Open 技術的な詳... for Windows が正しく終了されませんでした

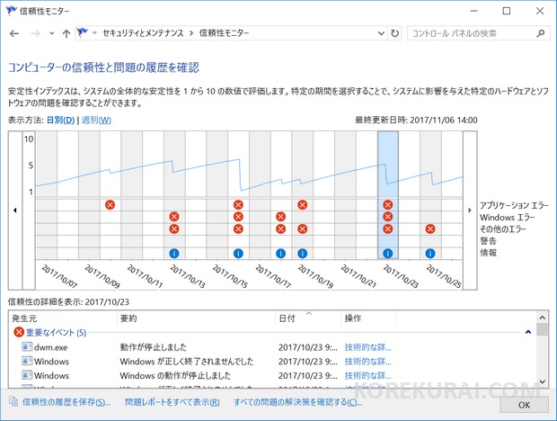(x=368, y=362)
